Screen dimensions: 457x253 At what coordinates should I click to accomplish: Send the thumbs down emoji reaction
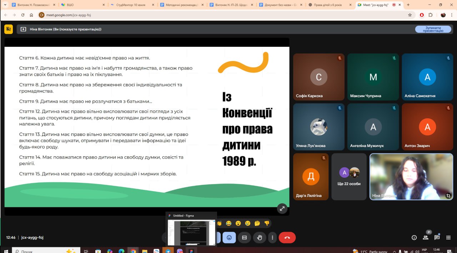[x=266, y=223]
